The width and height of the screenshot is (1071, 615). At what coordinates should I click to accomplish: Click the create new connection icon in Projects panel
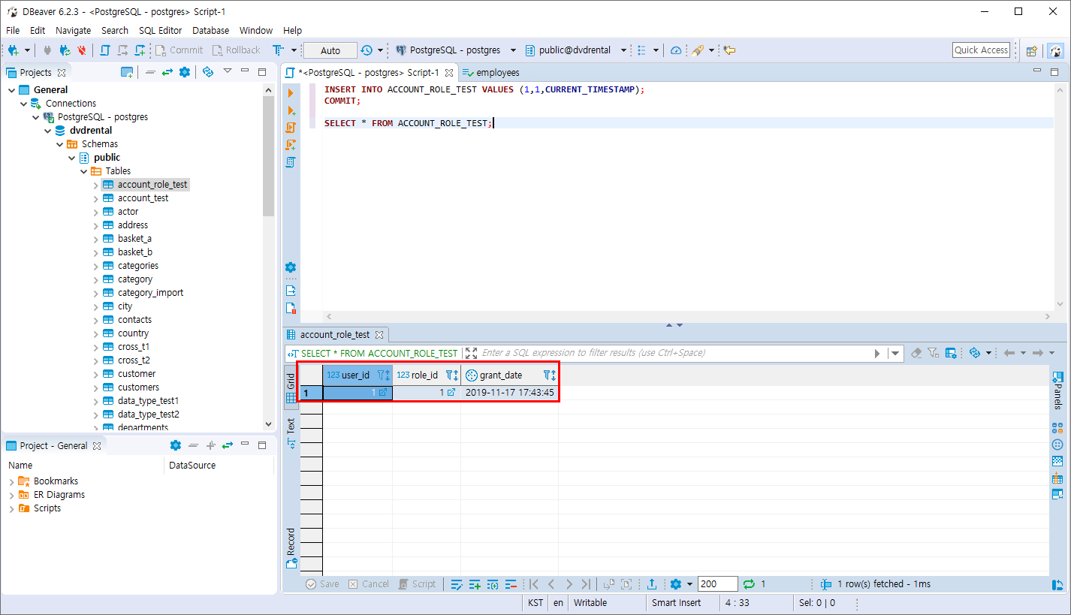tap(127, 72)
